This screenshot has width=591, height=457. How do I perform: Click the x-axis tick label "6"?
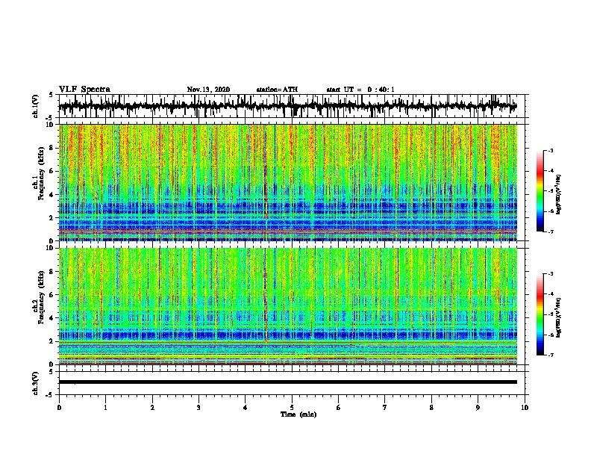(339, 408)
